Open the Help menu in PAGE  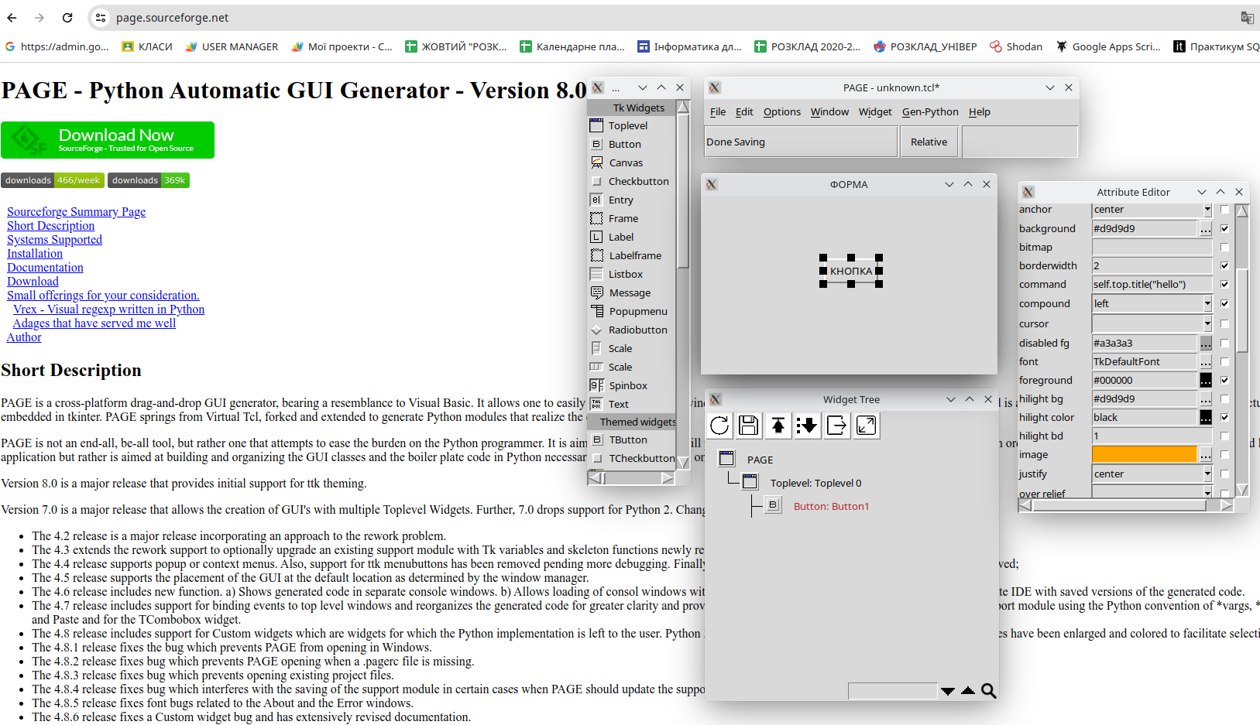click(x=980, y=111)
